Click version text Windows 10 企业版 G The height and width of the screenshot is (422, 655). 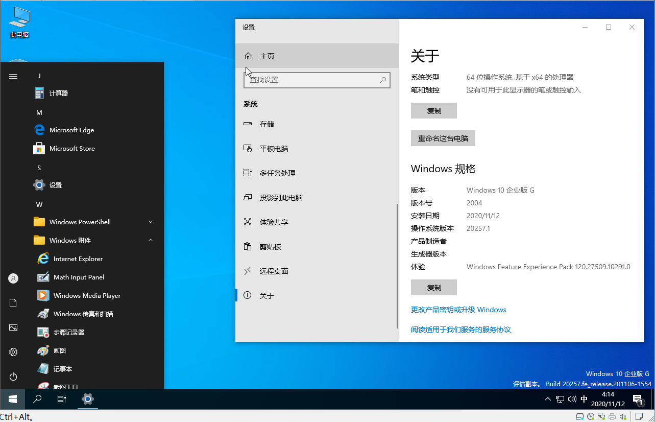click(500, 190)
